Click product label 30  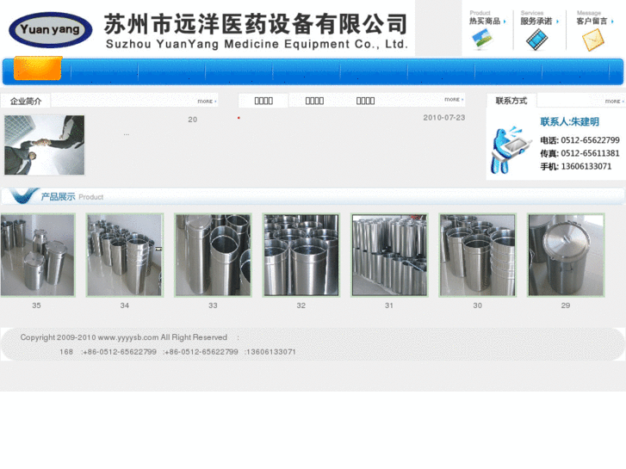click(478, 305)
